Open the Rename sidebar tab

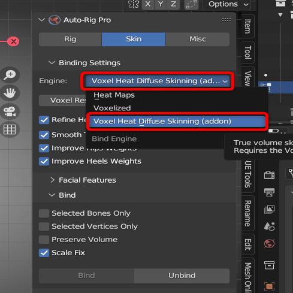pyautogui.click(x=247, y=213)
